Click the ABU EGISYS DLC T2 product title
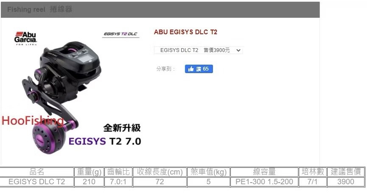Image resolution: width=367 pixels, height=194 pixels. coord(185,32)
